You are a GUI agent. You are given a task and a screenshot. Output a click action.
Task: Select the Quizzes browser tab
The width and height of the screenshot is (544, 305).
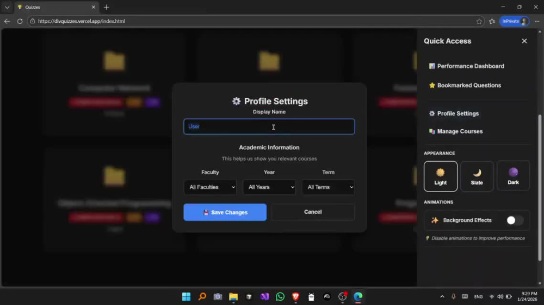point(55,7)
